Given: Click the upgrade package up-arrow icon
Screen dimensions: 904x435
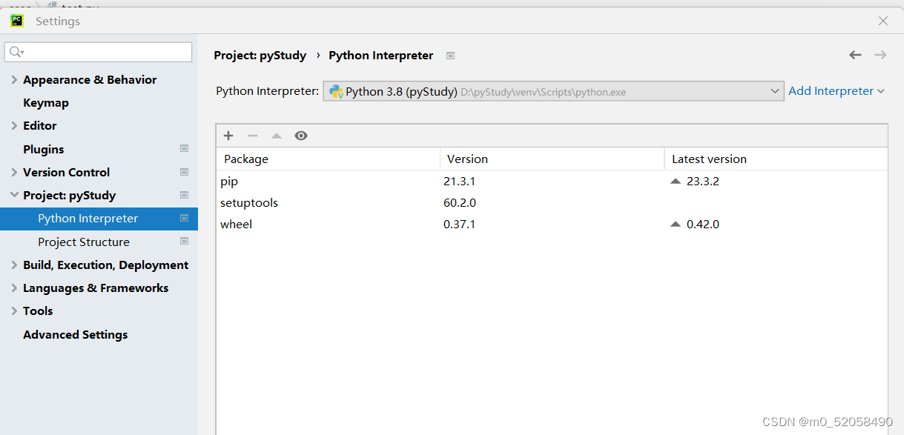Looking at the screenshot, I should pyautogui.click(x=277, y=136).
